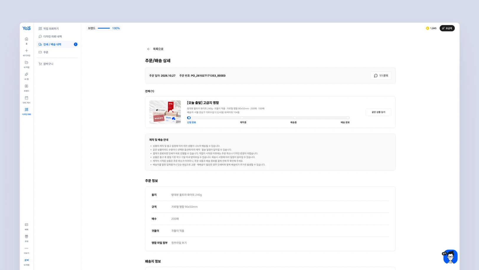This screenshot has width=479, height=270.
Task: Click the 배송 완료 progress step label
Action: [x=345, y=122]
